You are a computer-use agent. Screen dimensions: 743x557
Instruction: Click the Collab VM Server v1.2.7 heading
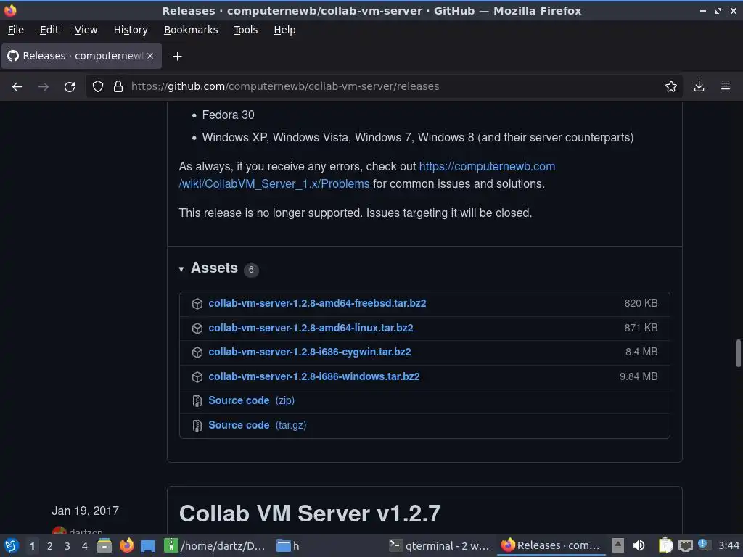[310, 513]
